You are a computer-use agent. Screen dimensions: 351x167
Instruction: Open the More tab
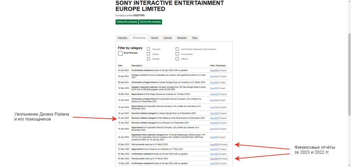195,38
